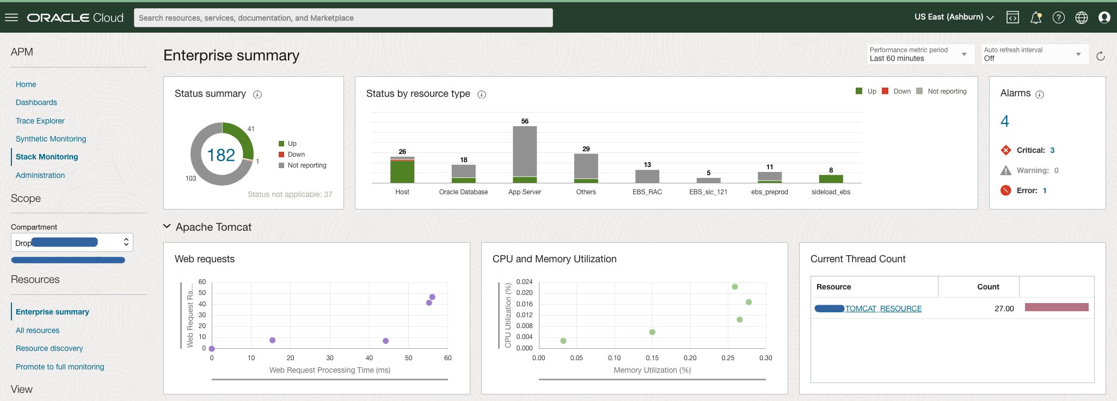Select Stack Monitoring in sidebar

47,157
